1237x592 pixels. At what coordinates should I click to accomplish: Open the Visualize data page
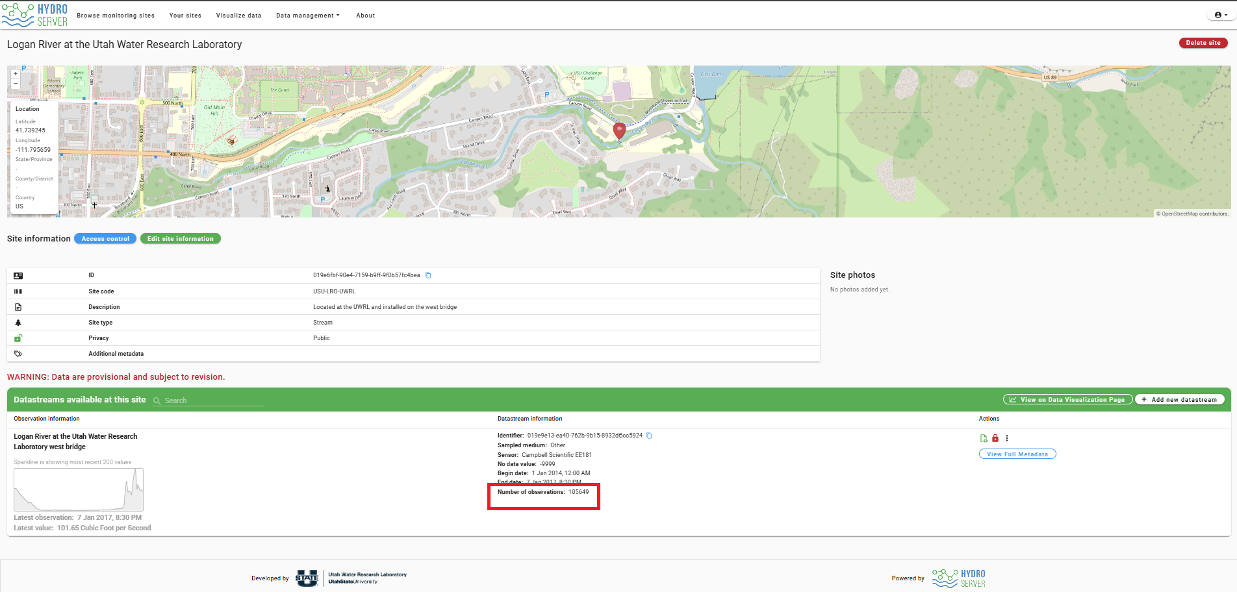238,16
